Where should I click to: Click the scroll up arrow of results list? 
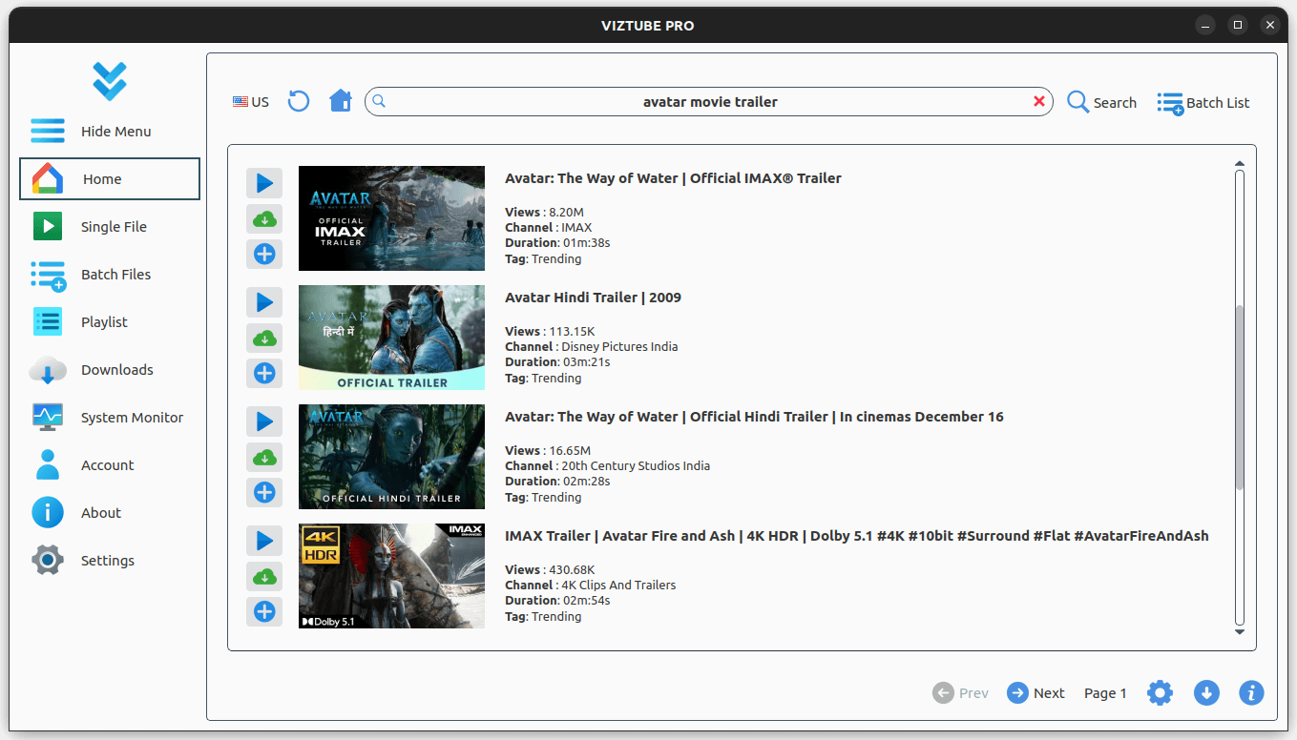click(1240, 164)
